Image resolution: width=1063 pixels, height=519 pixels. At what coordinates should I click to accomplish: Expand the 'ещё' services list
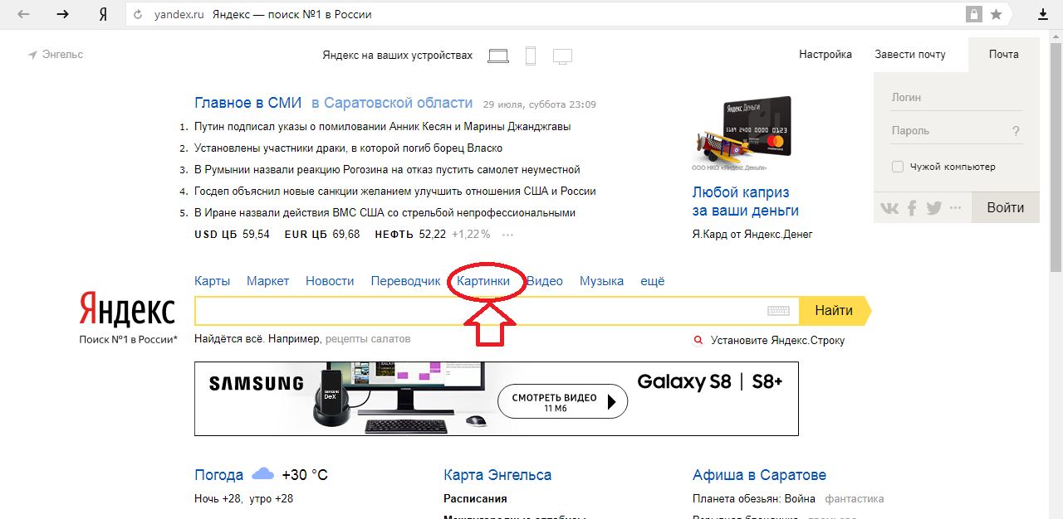click(652, 281)
